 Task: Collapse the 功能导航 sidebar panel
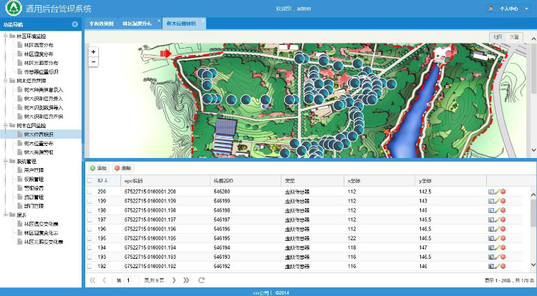coord(74,24)
